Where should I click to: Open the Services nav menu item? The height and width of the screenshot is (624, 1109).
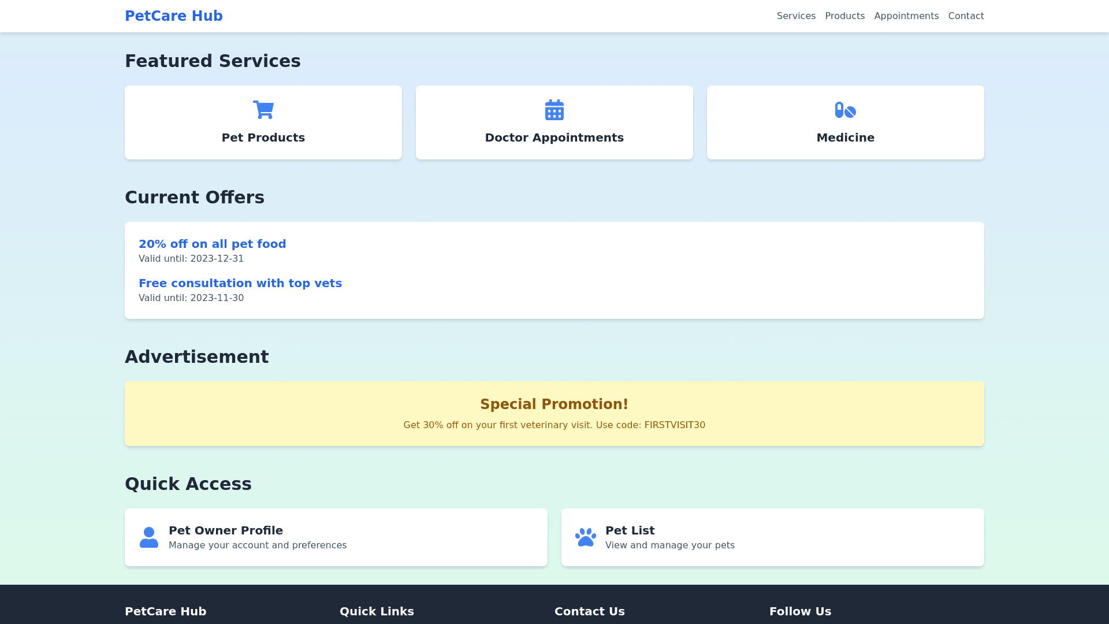coord(796,16)
